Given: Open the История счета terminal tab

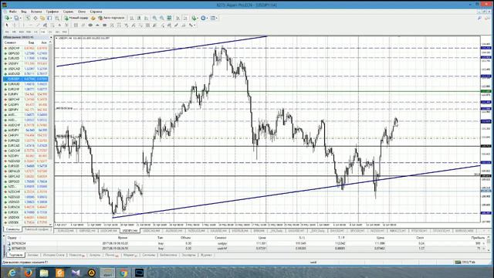Looking at the screenshot, I should pos(53,255).
